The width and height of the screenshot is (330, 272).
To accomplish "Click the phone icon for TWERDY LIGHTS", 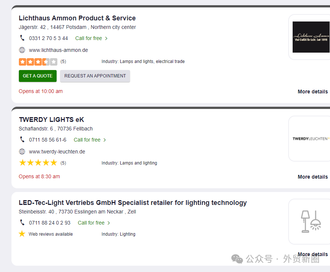I will pos(22,139).
